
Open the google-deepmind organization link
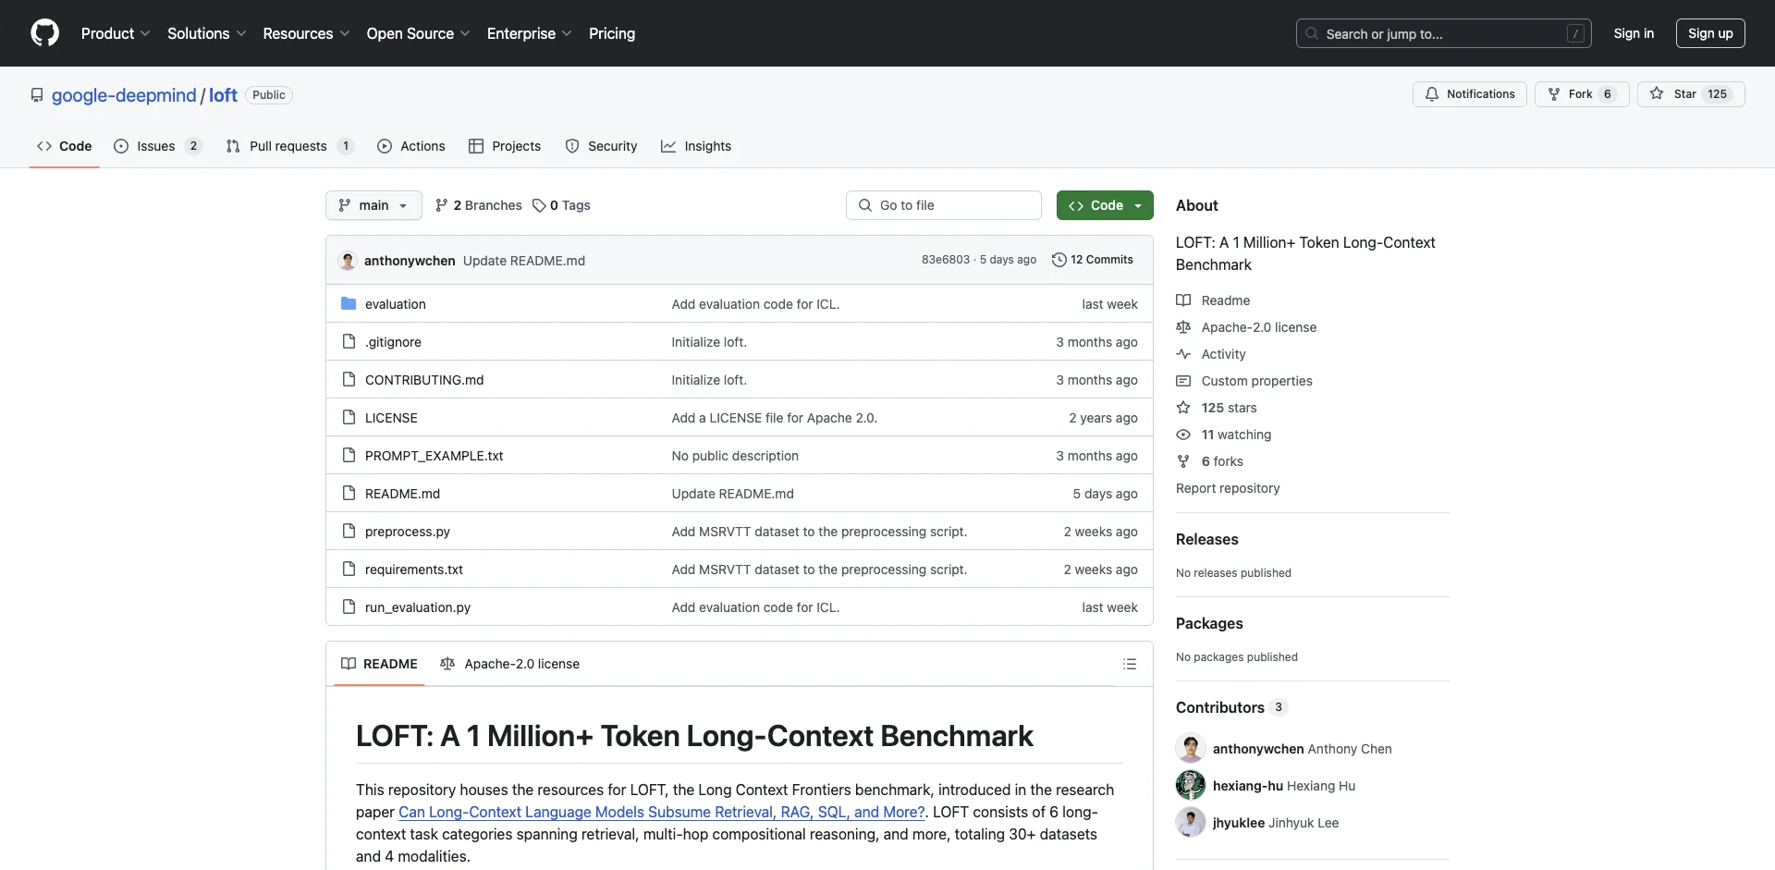tap(124, 95)
